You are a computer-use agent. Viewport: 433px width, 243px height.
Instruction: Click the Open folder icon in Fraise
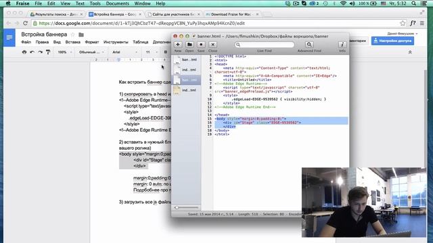tap(189, 45)
